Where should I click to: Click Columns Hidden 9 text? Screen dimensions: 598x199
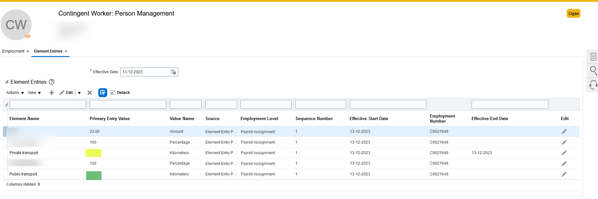click(x=23, y=184)
